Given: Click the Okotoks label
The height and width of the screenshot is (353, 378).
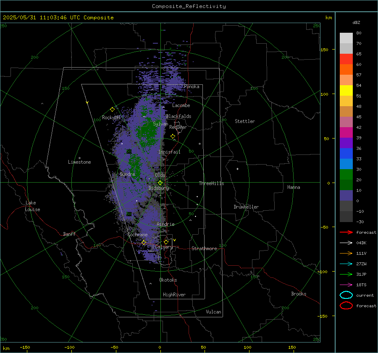Looking at the screenshot, I should (x=168, y=280).
